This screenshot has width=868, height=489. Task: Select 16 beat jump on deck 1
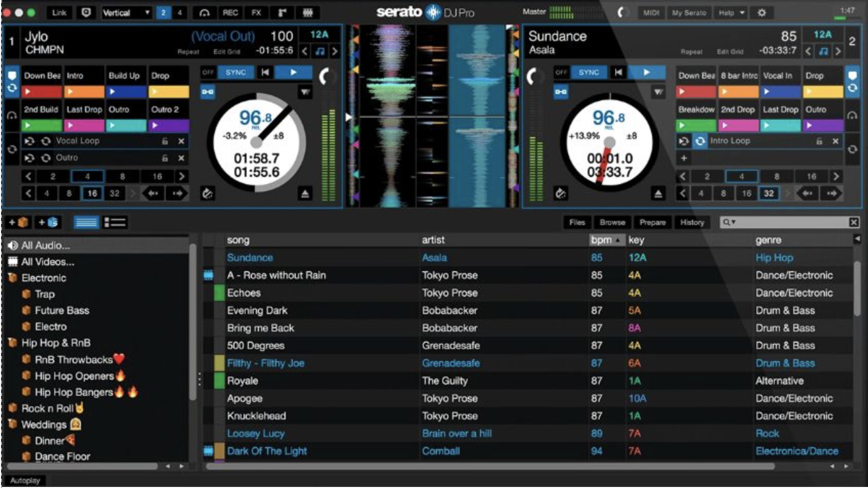(x=92, y=193)
